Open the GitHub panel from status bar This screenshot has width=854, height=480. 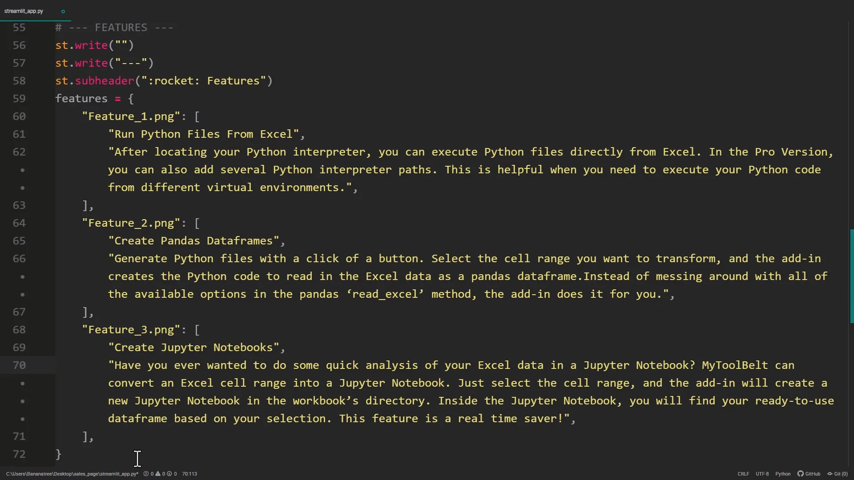click(x=809, y=474)
